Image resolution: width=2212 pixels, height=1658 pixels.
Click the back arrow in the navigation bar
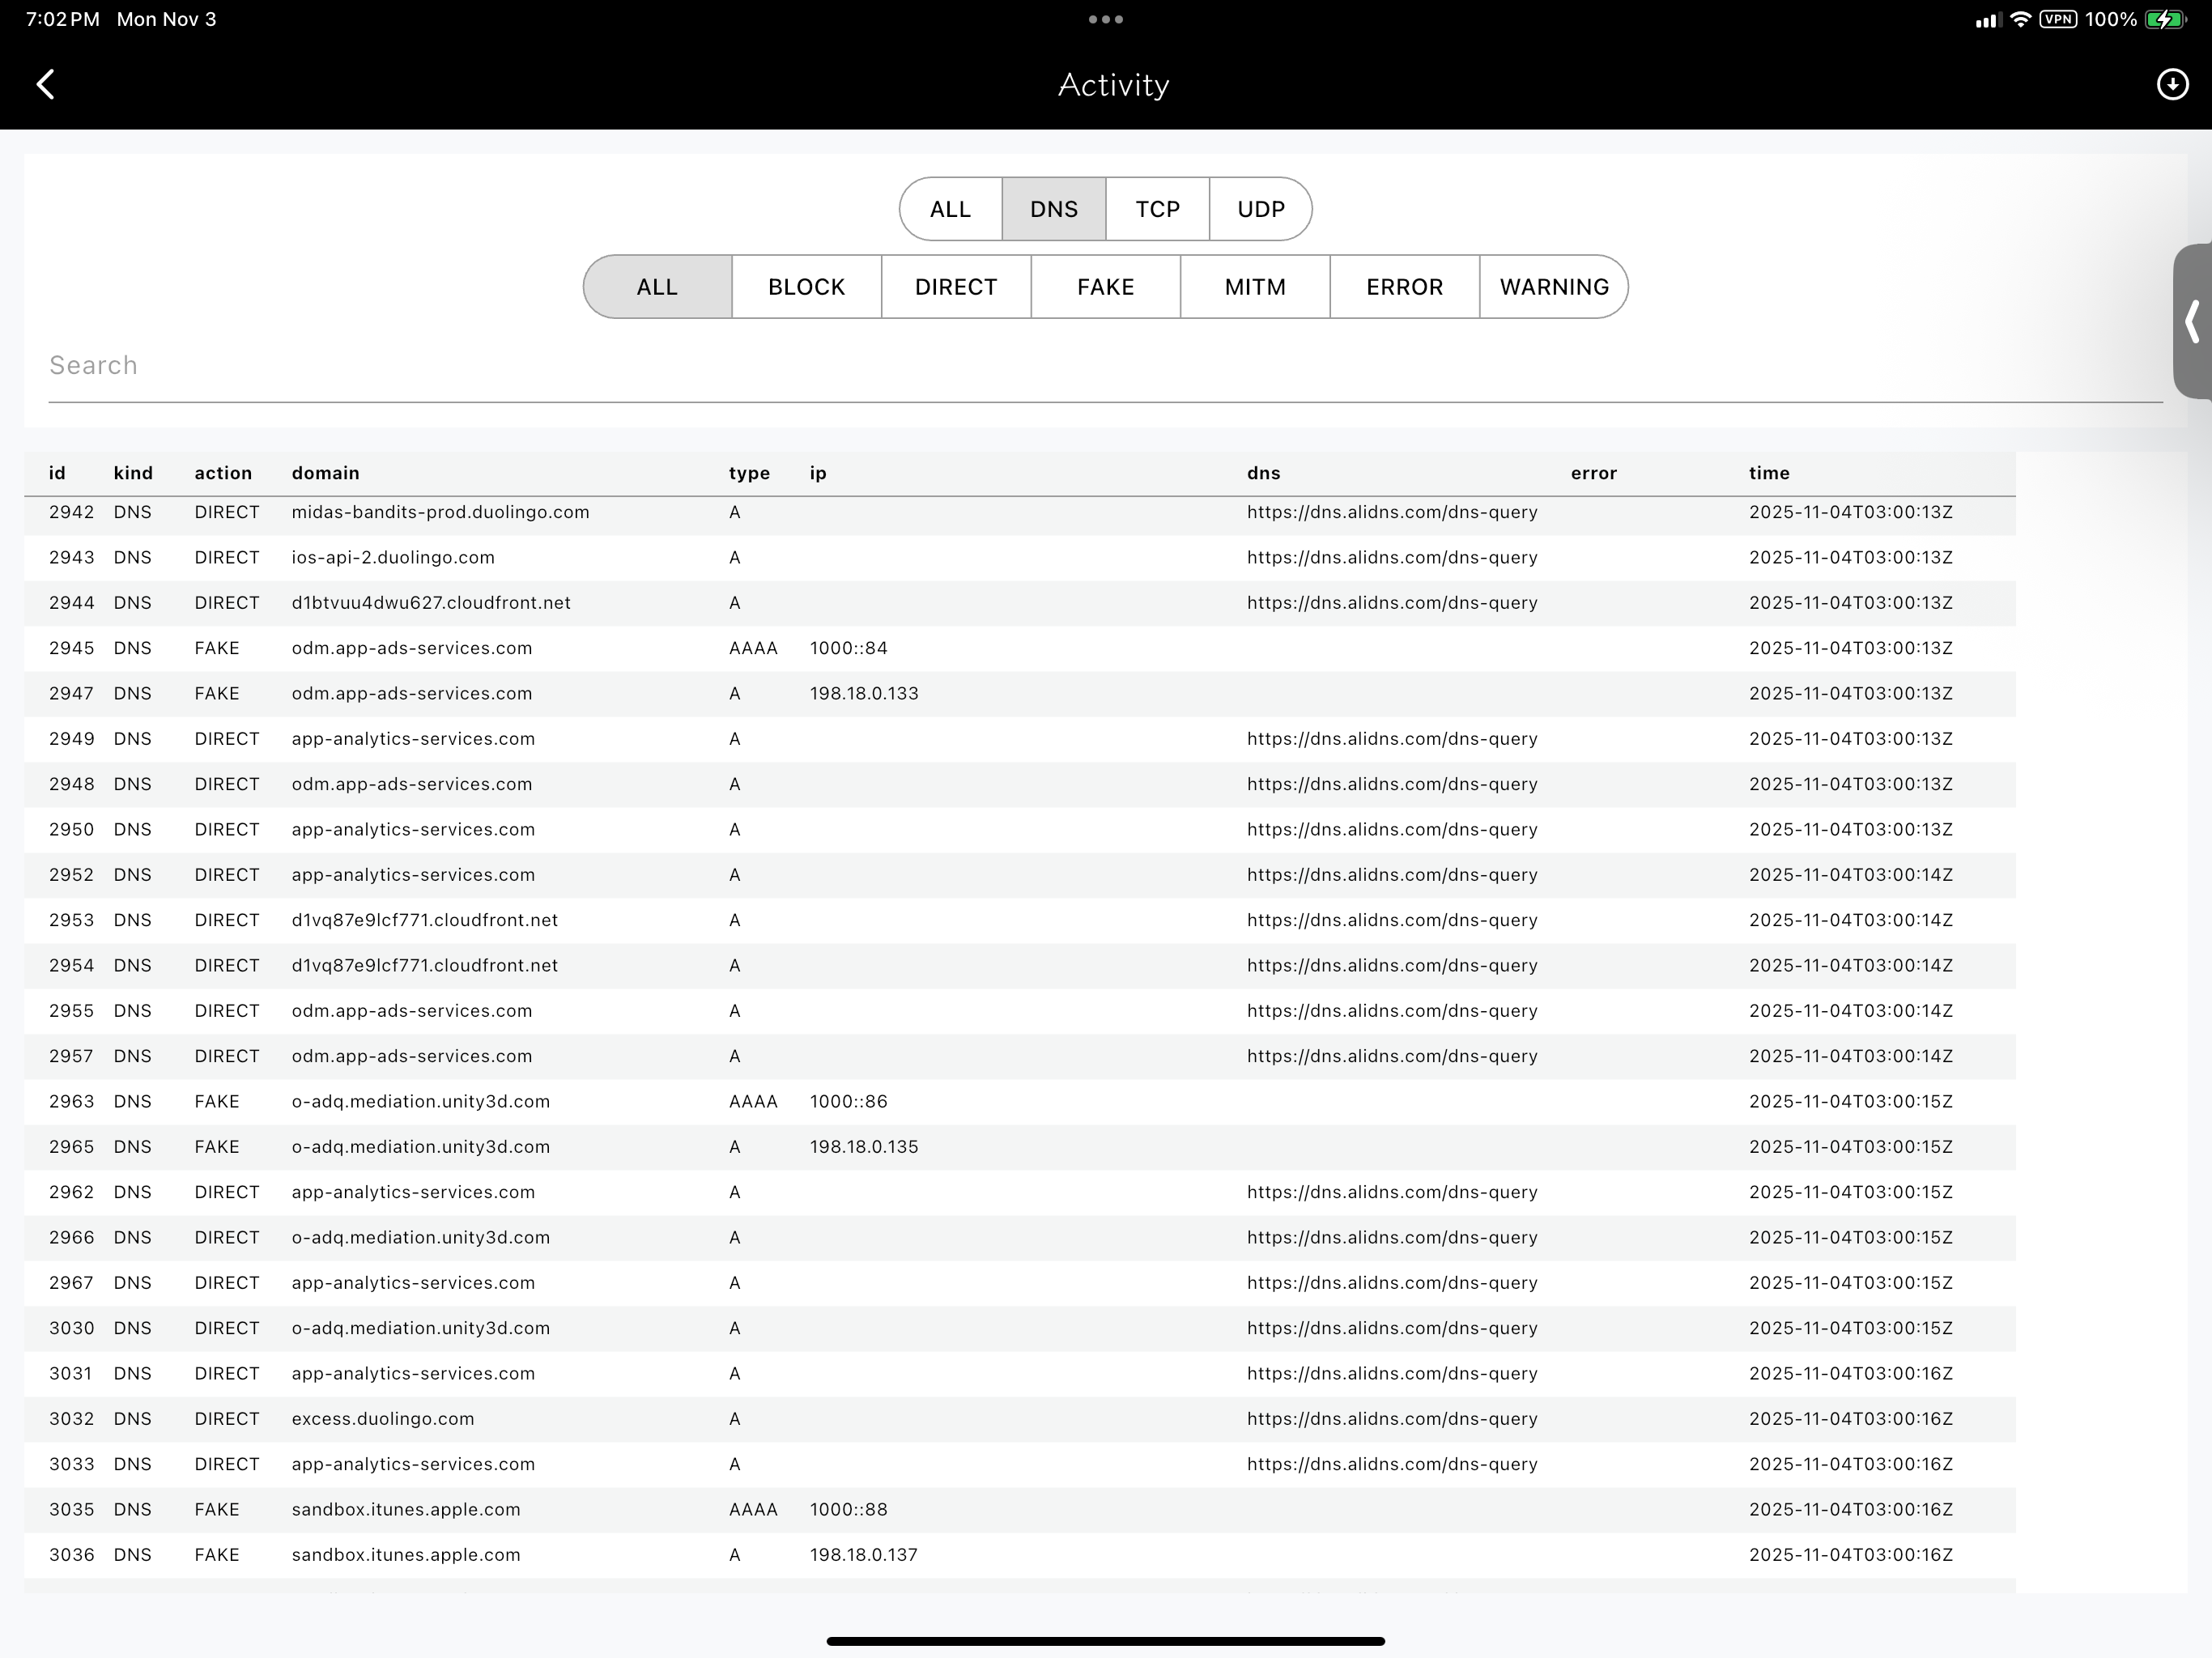46,84
